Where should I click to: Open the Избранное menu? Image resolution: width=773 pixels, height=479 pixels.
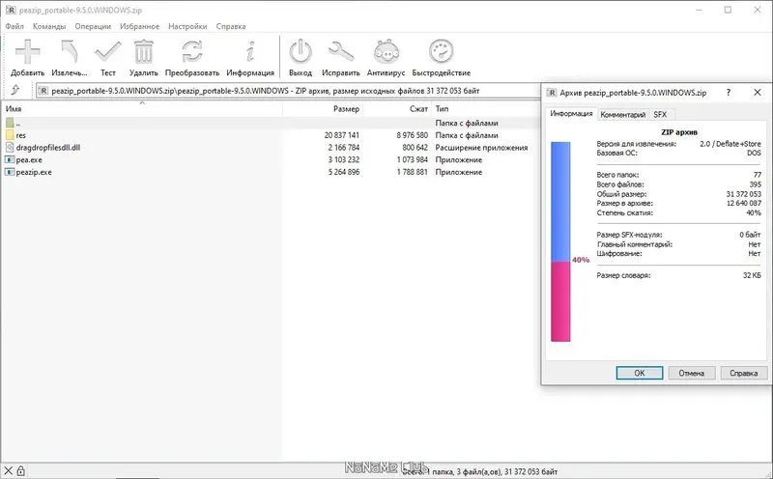tap(139, 26)
